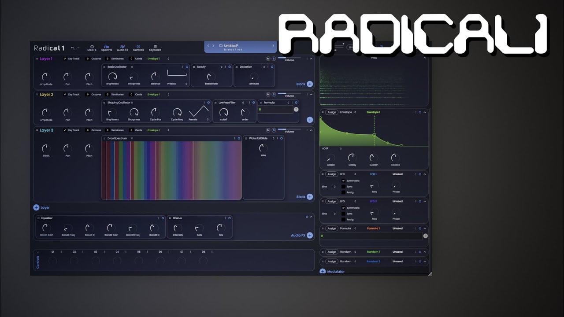Click the plus icon to add Layer
The height and width of the screenshot is (317, 564).
(x=36, y=207)
